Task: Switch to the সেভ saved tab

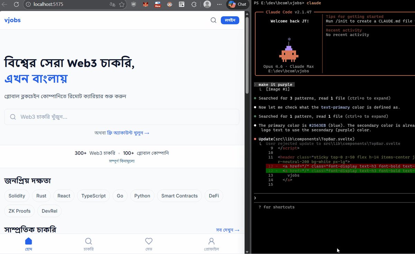Action: click(x=149, y=244)
